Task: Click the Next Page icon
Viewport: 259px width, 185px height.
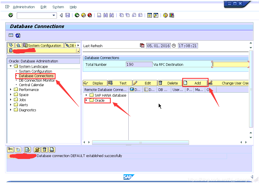Action: (134, 15)
